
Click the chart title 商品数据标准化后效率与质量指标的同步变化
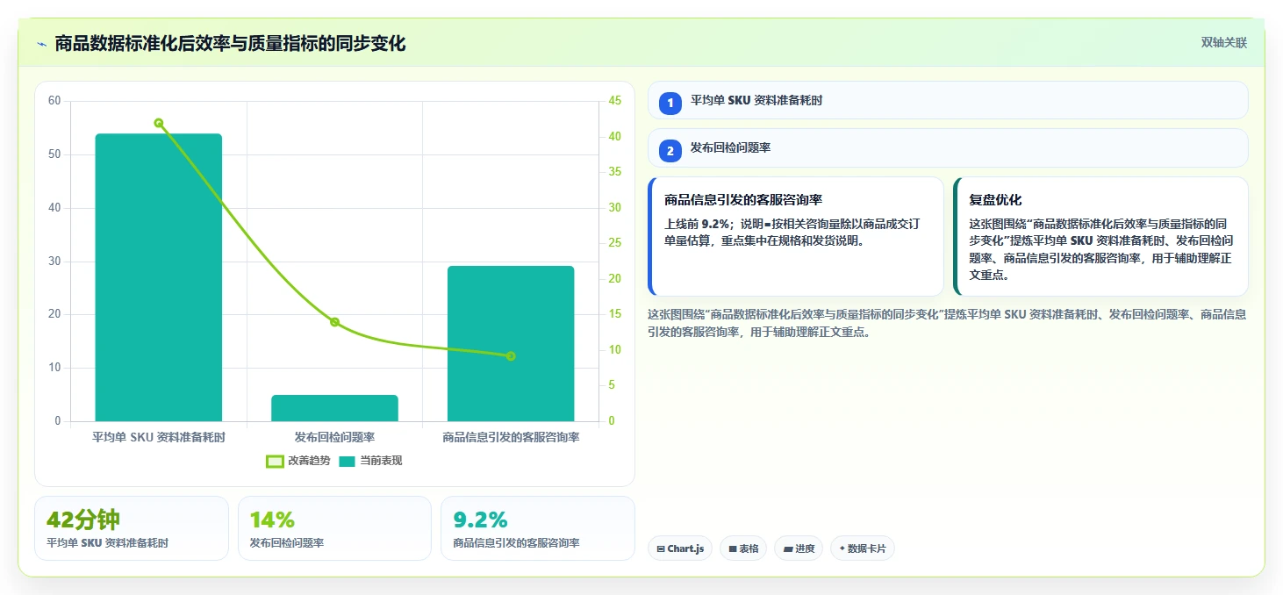(230, 44)
